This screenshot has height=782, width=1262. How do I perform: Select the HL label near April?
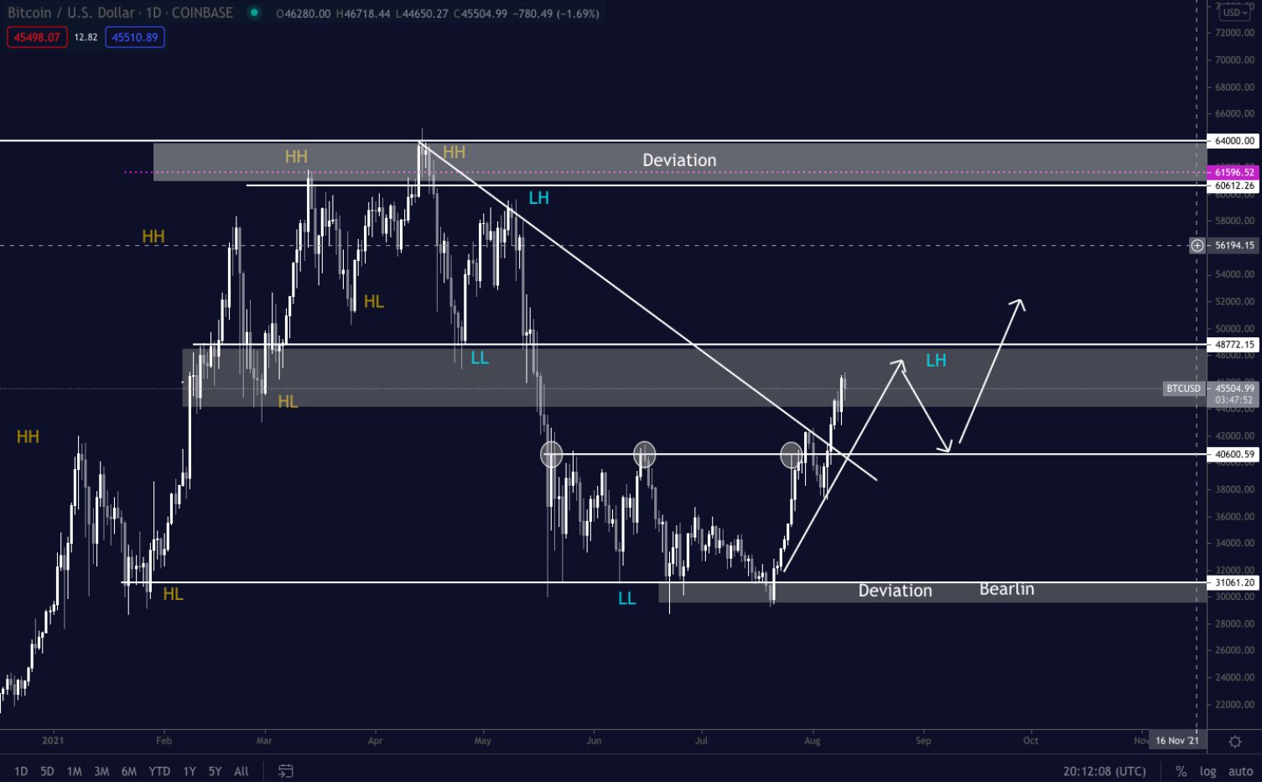coord(374,301)
